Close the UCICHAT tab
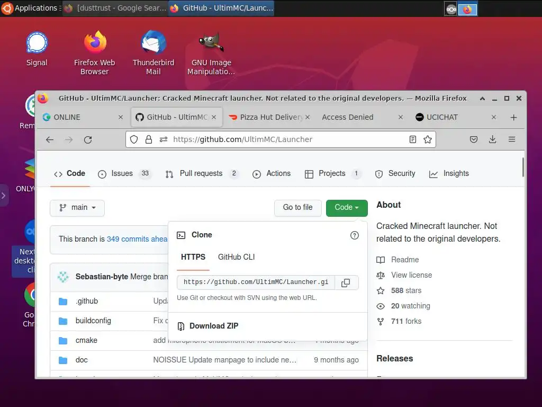542x407 pixels. [x=494, y=117]
